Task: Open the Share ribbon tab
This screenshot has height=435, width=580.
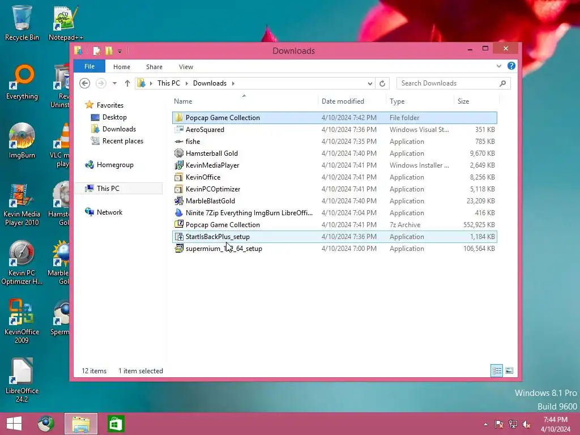Action: pyautogui.click(x=154, y=67)
